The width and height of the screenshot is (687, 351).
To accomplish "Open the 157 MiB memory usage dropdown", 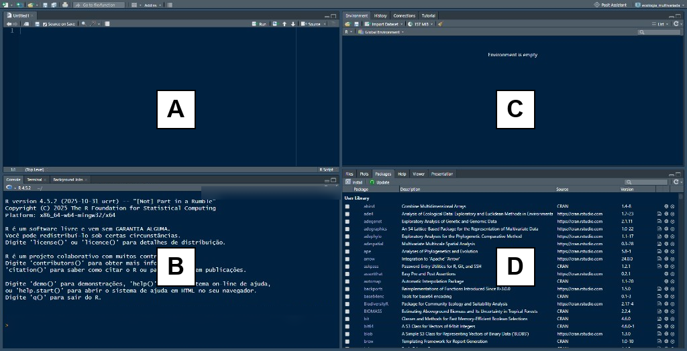I will [x=421, y=24].
